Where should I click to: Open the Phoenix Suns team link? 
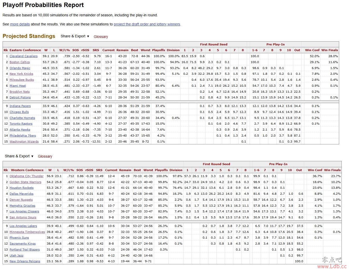[19, 238]
